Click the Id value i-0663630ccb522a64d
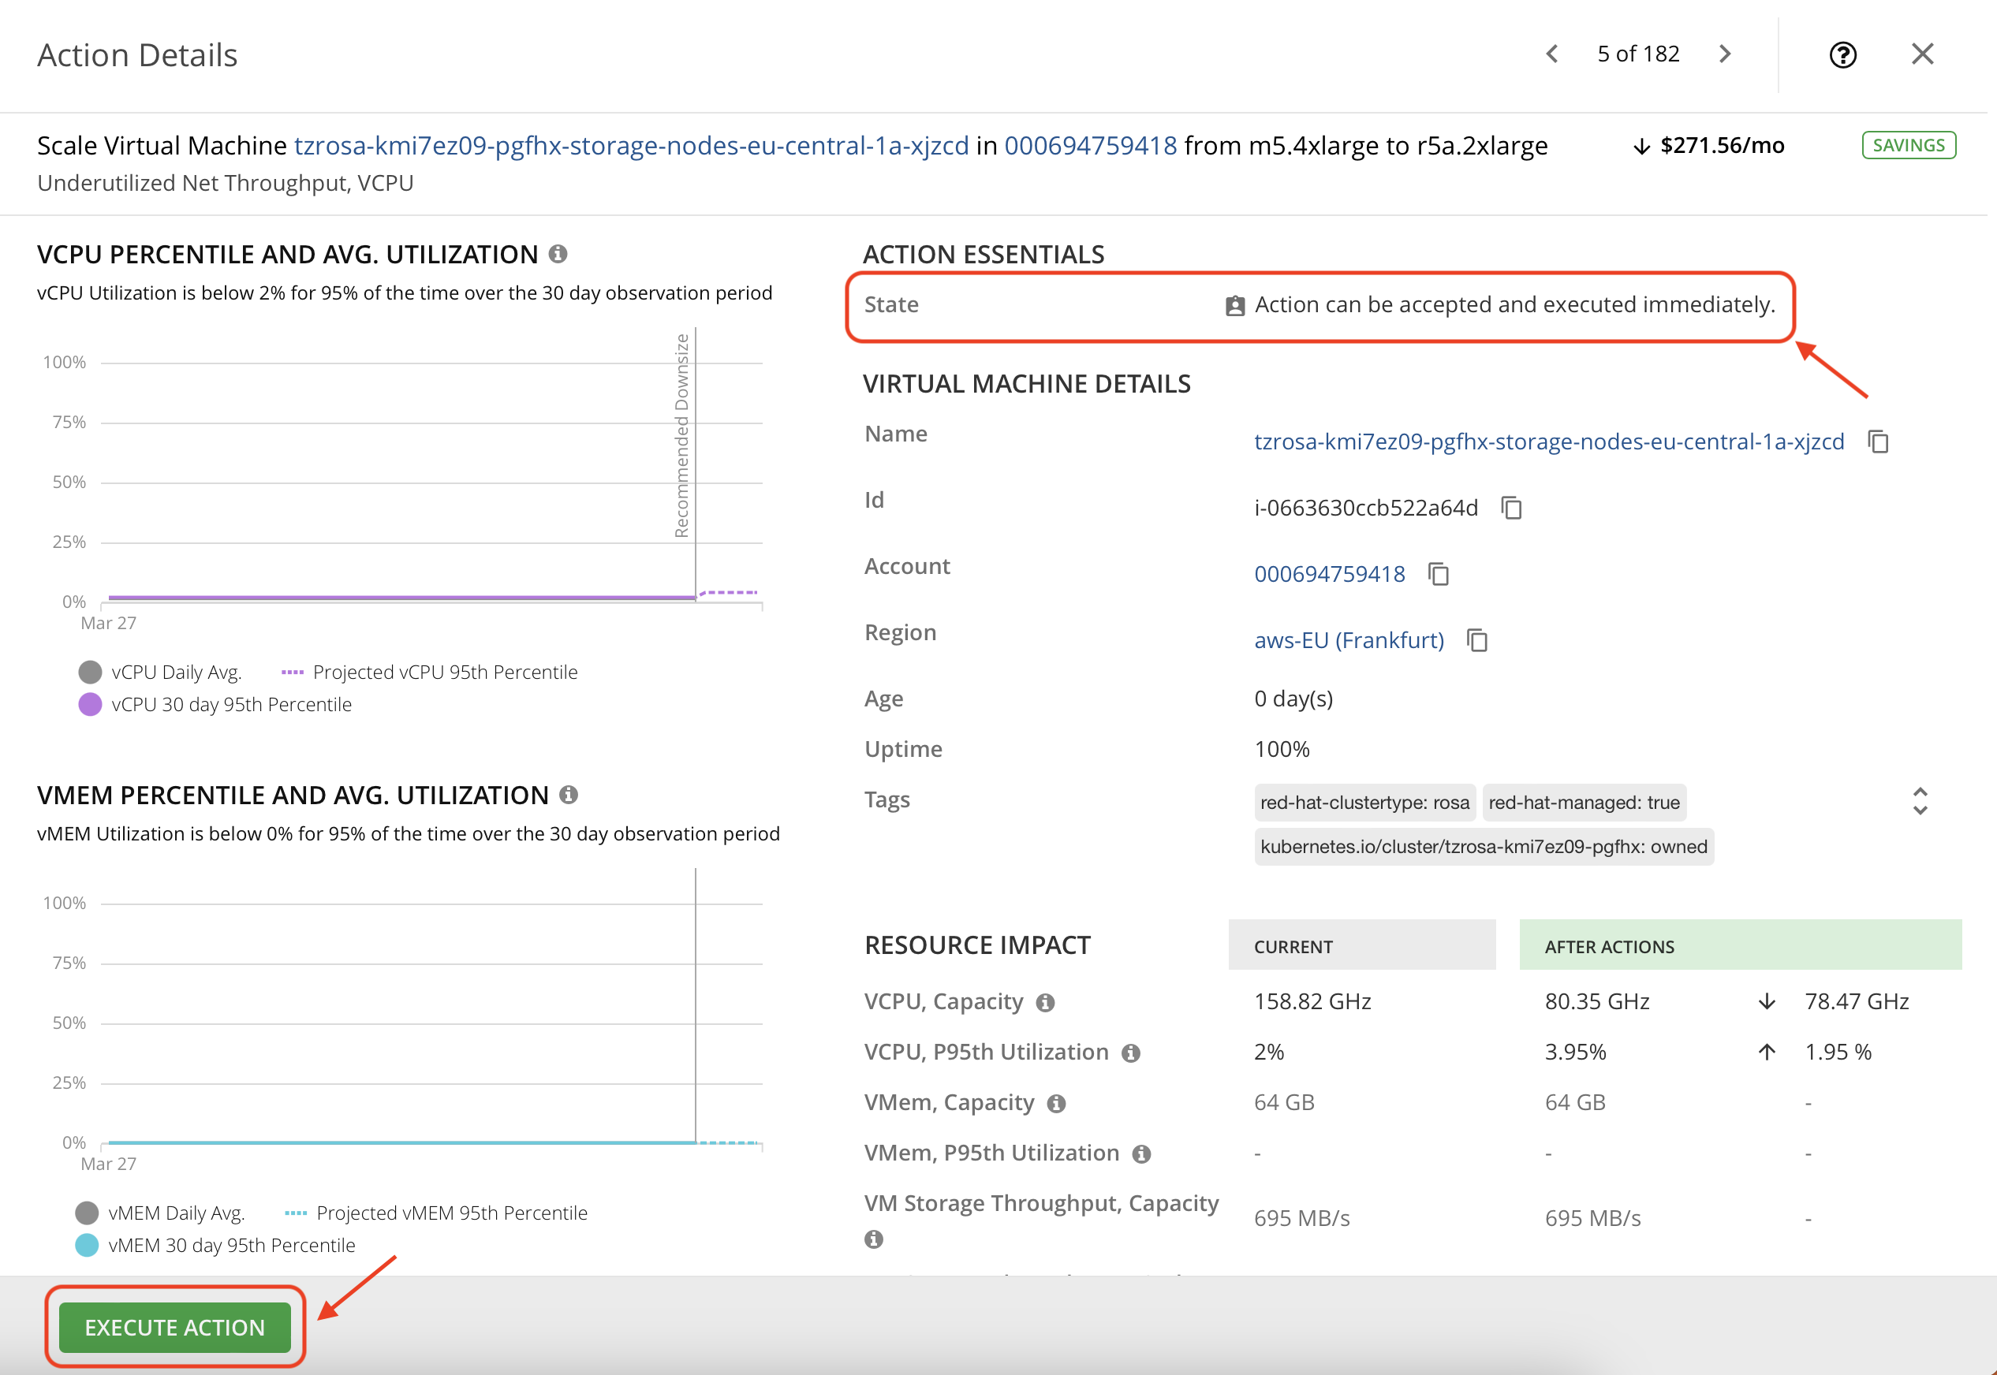 [1366, 509]
